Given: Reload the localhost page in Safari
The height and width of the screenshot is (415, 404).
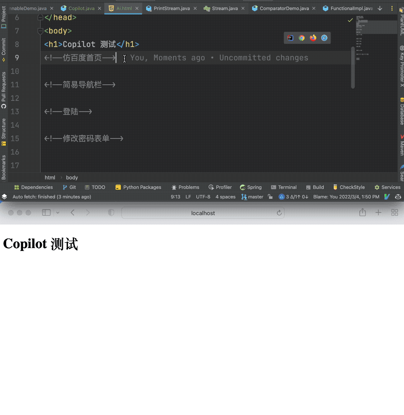Looking at the screenshot, I should pos(279,213).
